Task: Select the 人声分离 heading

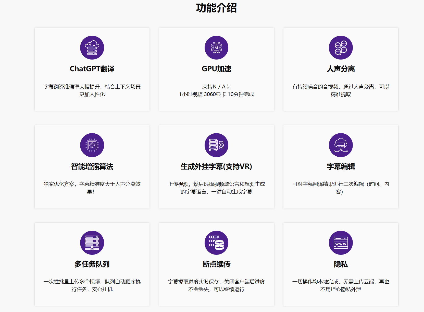Action: click(x=341, y=69)
